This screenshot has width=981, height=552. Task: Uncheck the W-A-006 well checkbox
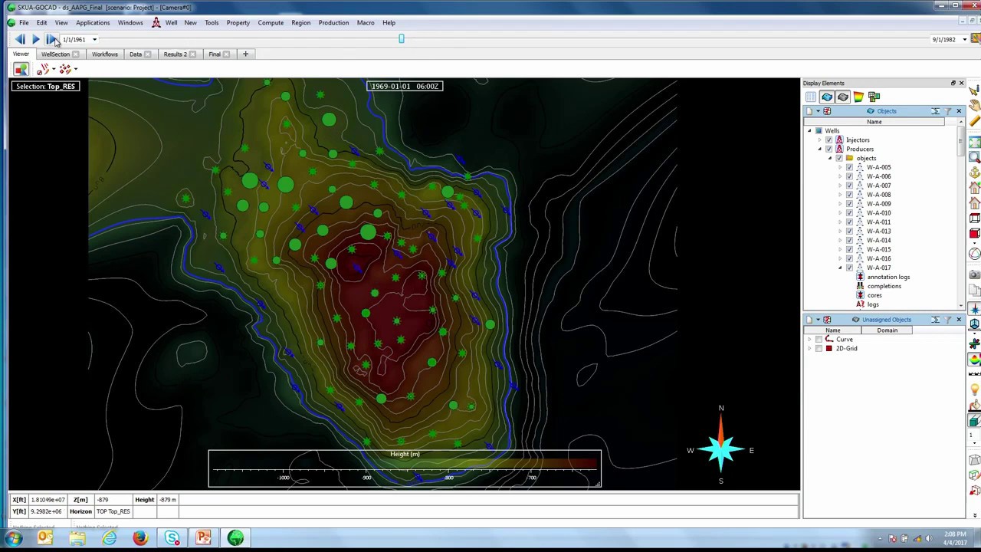click(x=849, y=176)
